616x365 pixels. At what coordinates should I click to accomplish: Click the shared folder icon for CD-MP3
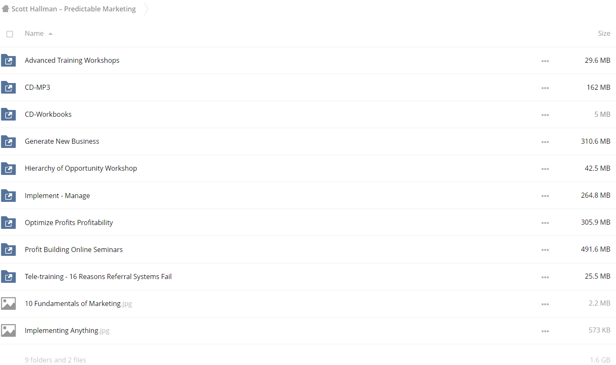(x=8, y=88)
